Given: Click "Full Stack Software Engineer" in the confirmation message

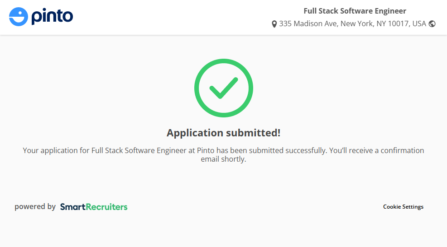Looking at the screenshot, I should tap(139, 150).
